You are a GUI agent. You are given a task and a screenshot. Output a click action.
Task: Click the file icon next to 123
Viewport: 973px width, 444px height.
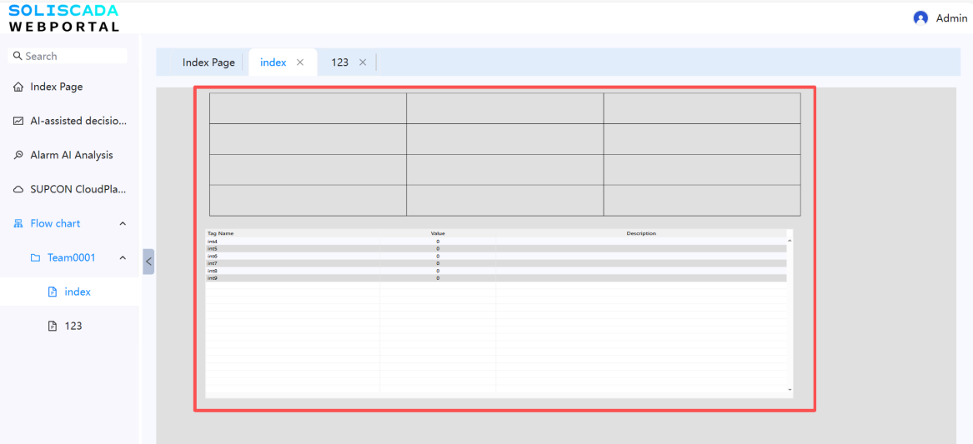click(53, 326)
